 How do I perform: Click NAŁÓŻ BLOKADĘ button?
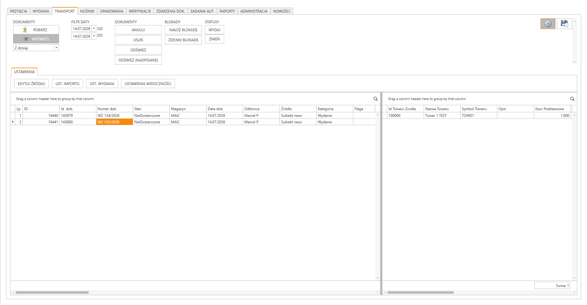(x=183, y=30)
